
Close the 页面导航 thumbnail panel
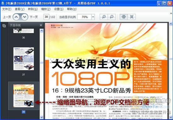pos(41,25)
